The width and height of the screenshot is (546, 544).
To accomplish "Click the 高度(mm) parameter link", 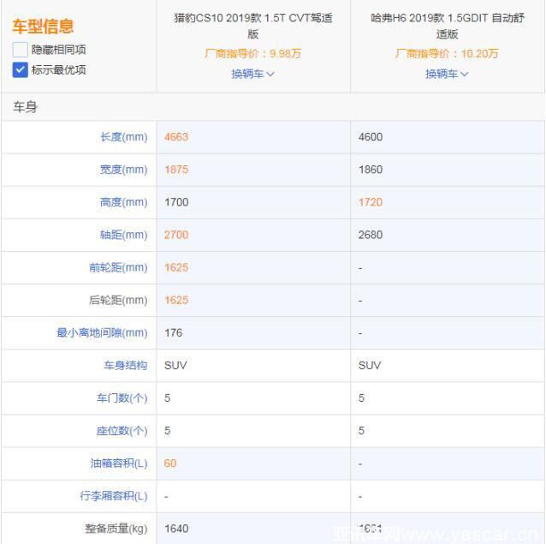I will 124,202.
